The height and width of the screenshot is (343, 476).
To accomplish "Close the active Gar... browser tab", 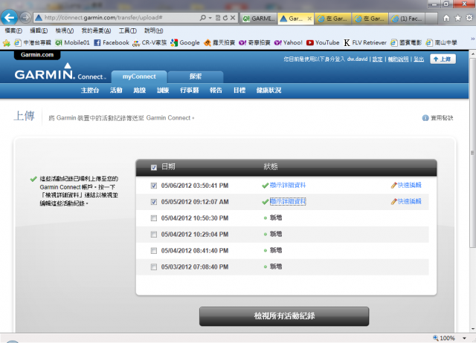I will click(x=309, y=19).
